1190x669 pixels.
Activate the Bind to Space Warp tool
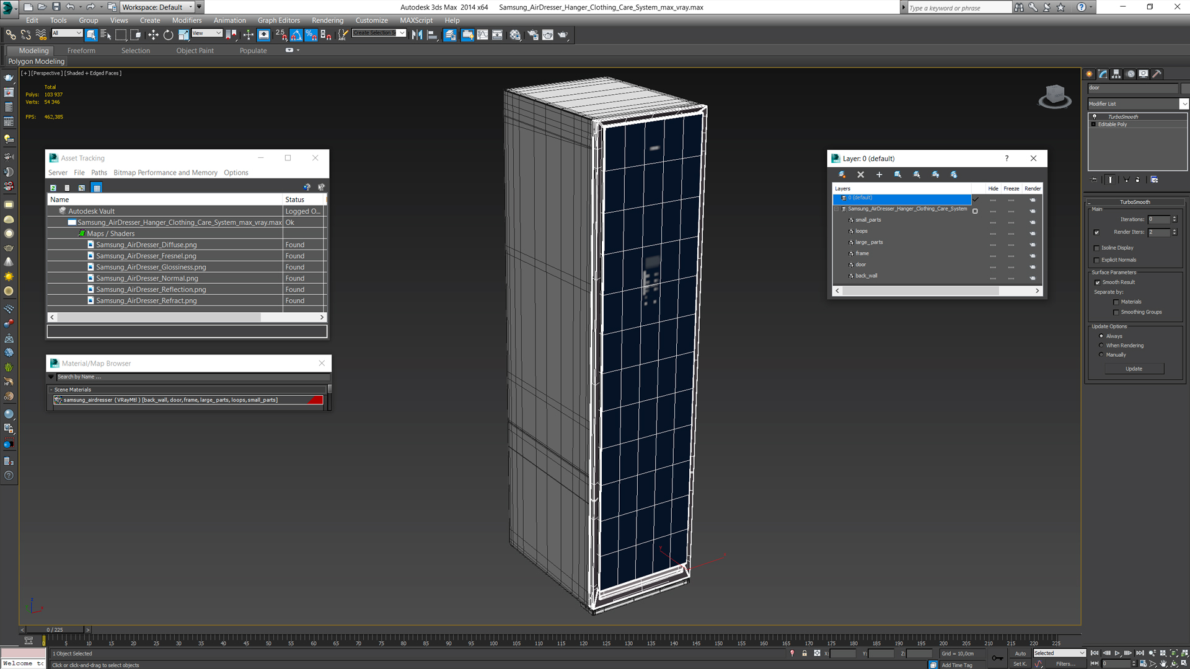(x=41, y=35)
